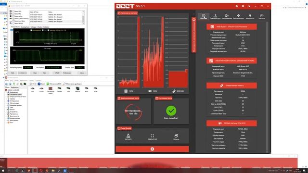Image resolution: width=308 pixels, height=173 pixels.
Task: Expand Компьютер node in AIDA64 tree
Action: click(x=6, y=92)
